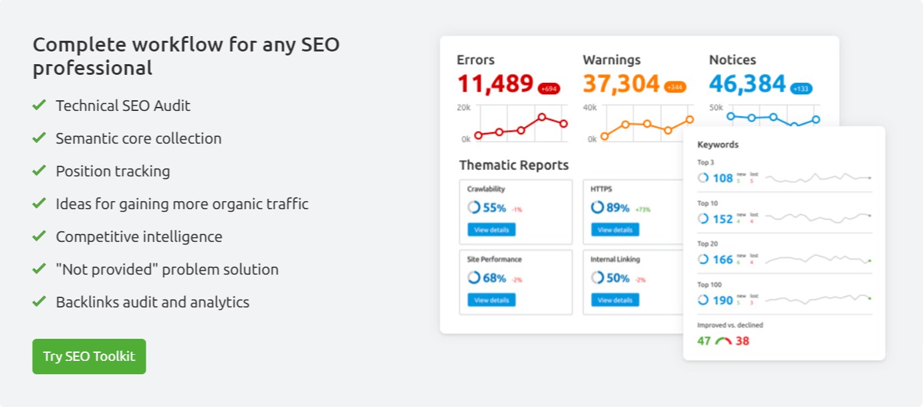Open Site Performance View details button

click(x=491, y=300)
